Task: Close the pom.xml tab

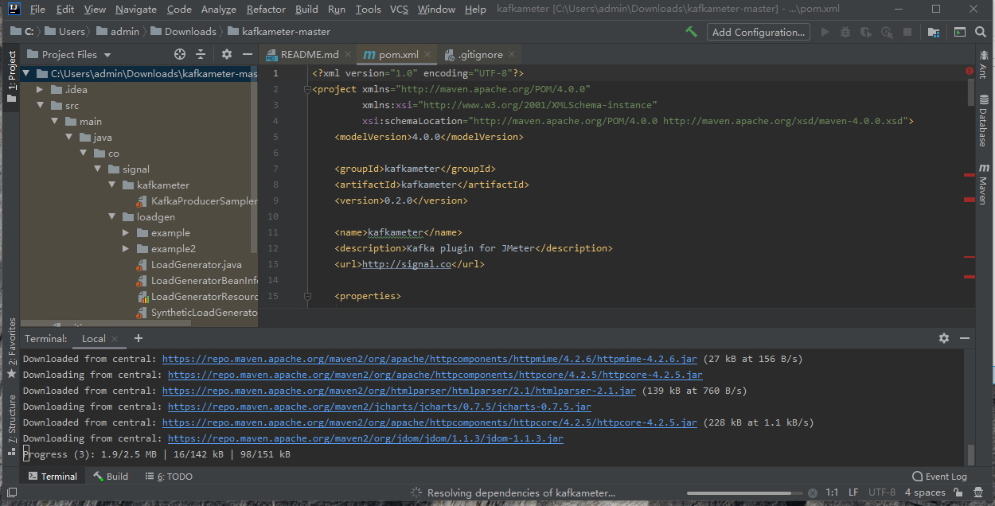Action: point(428,55)
